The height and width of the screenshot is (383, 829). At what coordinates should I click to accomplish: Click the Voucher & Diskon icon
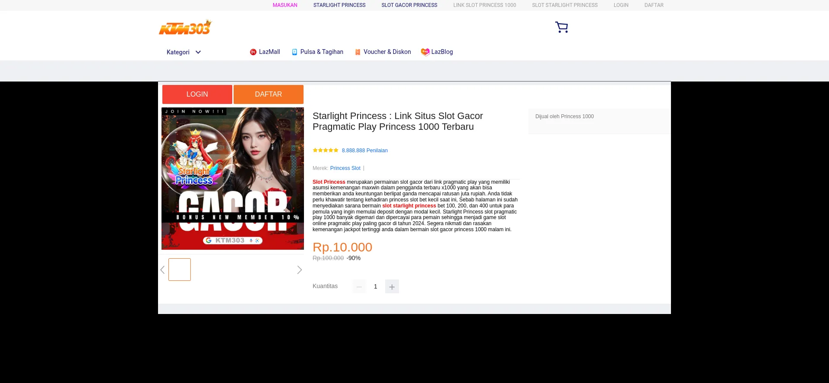[358, 52]
